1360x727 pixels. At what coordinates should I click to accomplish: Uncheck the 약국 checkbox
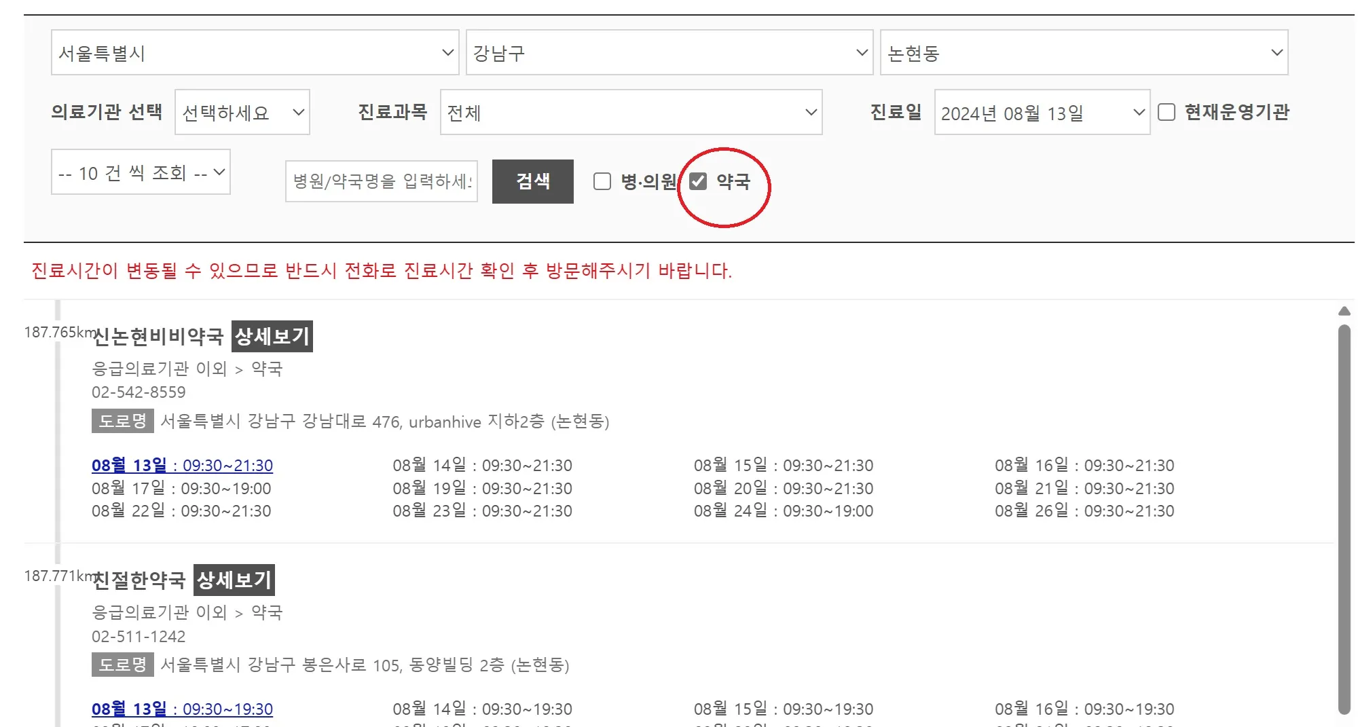coord(698,181)
